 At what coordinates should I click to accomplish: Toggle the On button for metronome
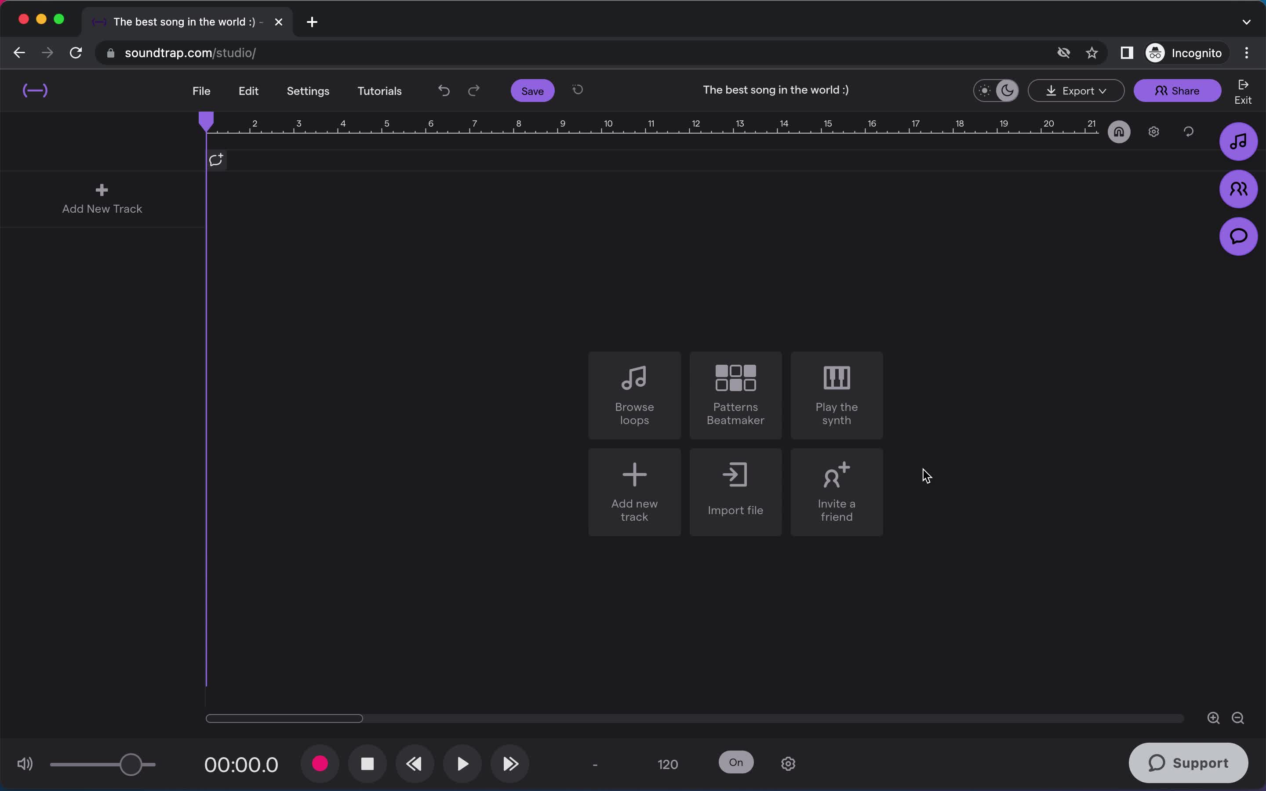[735, 763]
